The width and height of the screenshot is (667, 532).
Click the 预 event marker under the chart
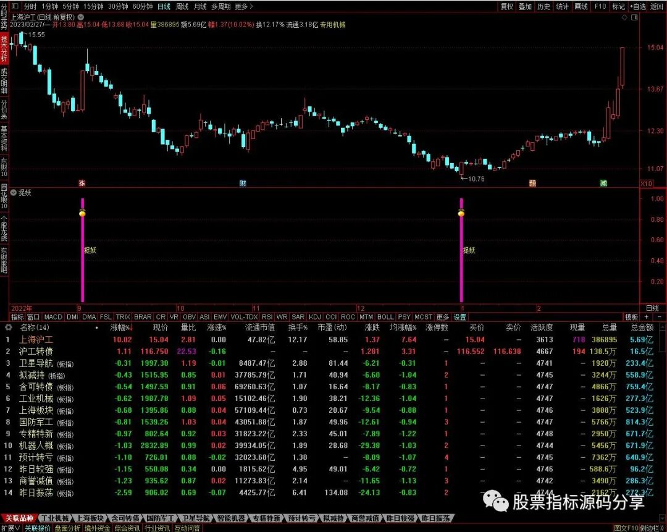(x=532, y=183)
